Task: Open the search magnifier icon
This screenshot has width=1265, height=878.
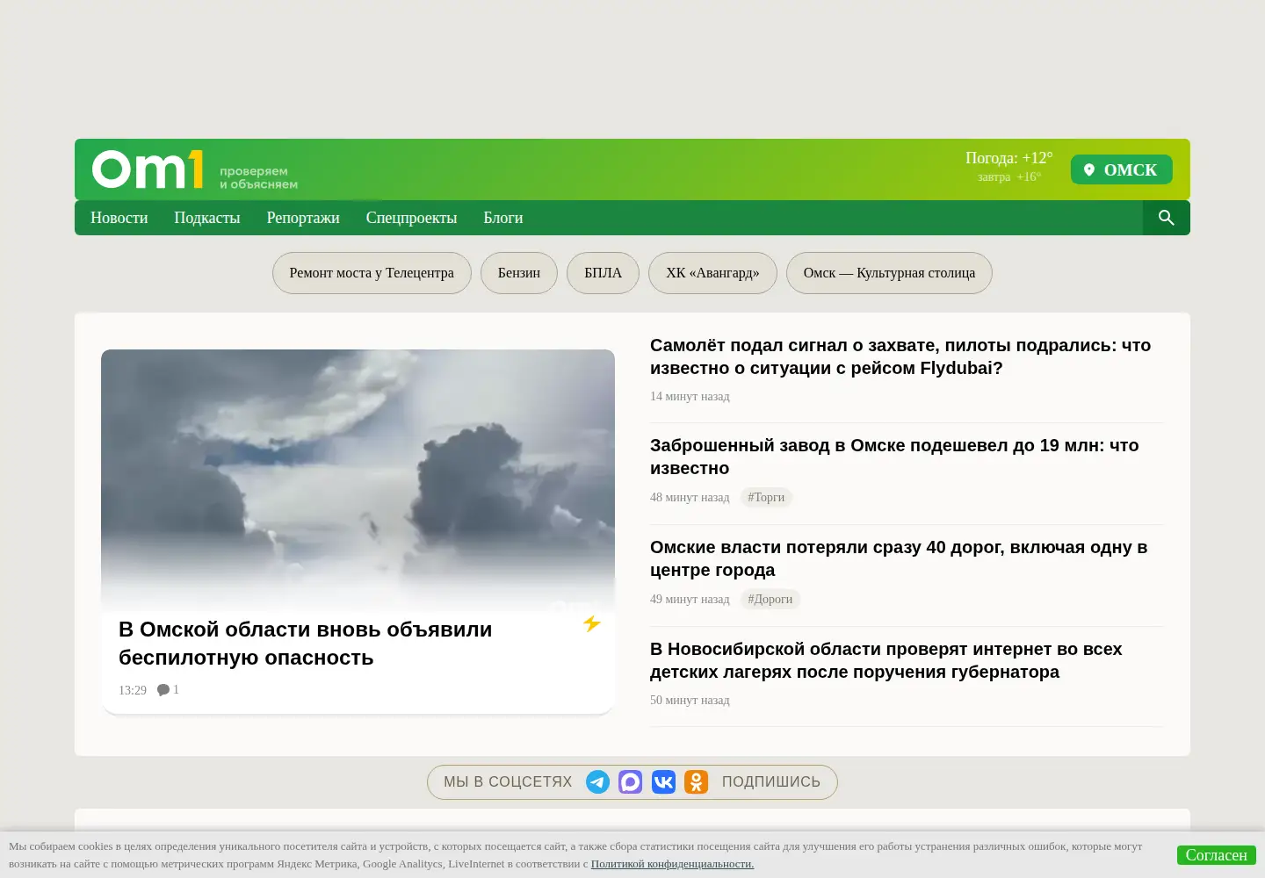Action: [1167, 218]
